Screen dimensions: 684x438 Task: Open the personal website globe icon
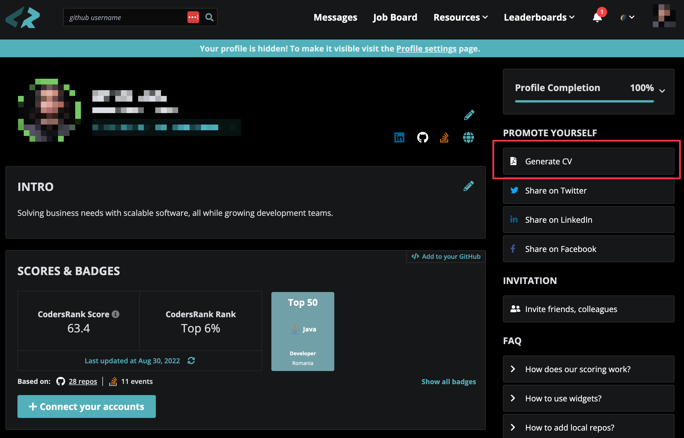click(468, 137)
